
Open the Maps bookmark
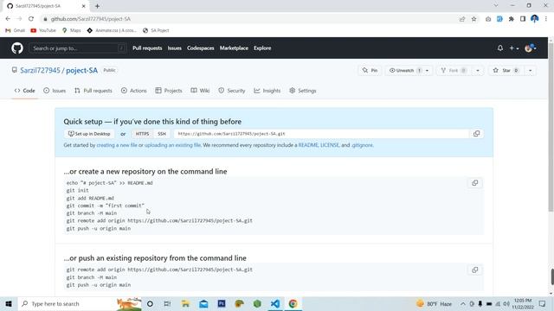71,30
